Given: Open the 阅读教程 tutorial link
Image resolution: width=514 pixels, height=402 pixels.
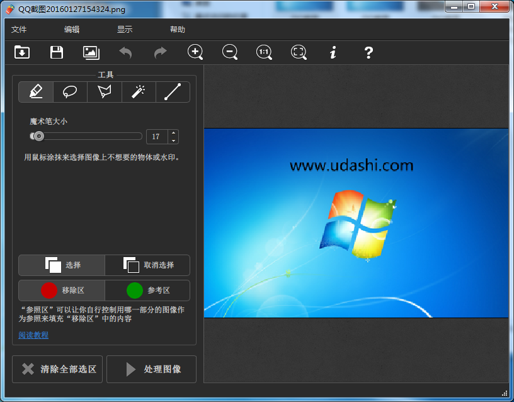Looking at the screenshot, I should coord(33,335).
